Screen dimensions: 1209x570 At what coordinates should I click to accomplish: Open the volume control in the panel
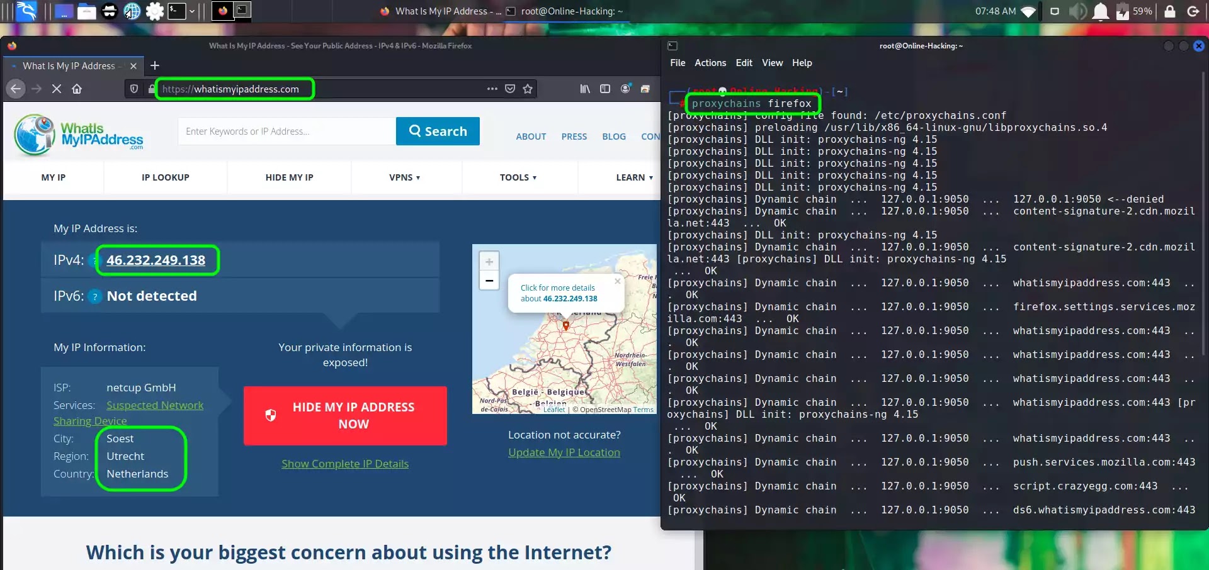tap(1077, 11)
